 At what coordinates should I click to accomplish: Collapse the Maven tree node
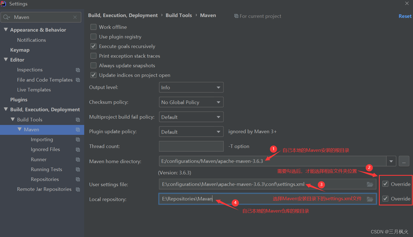click(x=20, y=129)
